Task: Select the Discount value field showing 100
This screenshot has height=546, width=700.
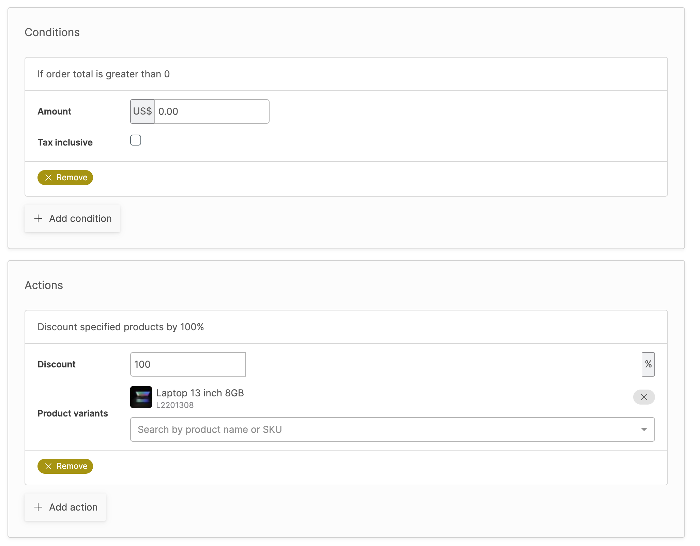Action: tap(187, 364)
